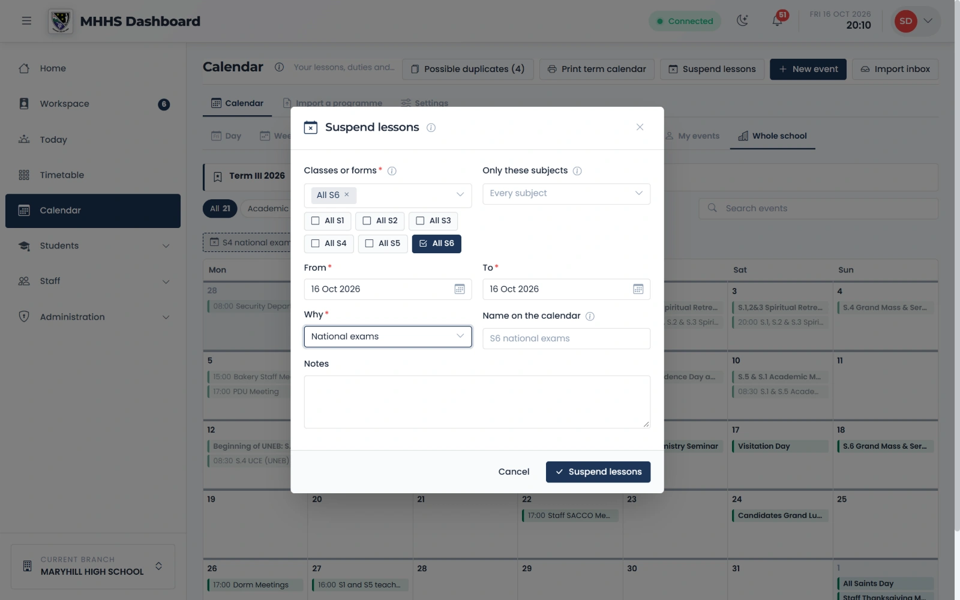The image size is (960, 600).
Task: Open calendar picker in To date field
Action: 638,289
